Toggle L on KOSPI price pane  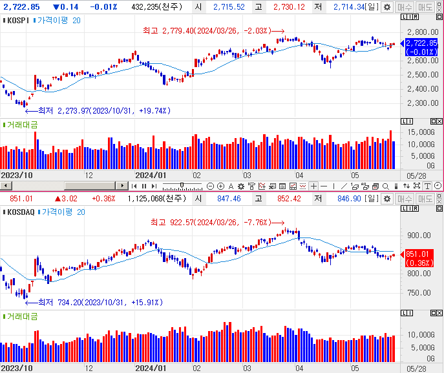404,17
